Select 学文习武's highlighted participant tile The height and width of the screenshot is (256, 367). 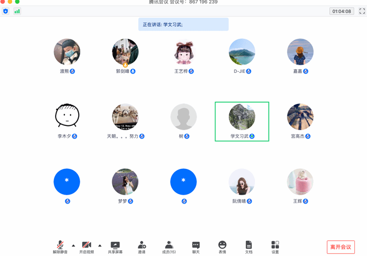(242, 121)
